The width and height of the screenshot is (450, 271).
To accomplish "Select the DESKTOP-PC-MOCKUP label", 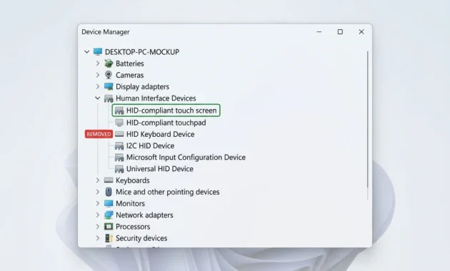I will [x=142, y=52].
